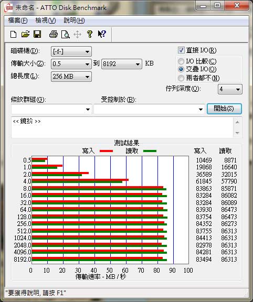Click the resize grip at status bar corner

pyautogui.click(x=246, y=294)
